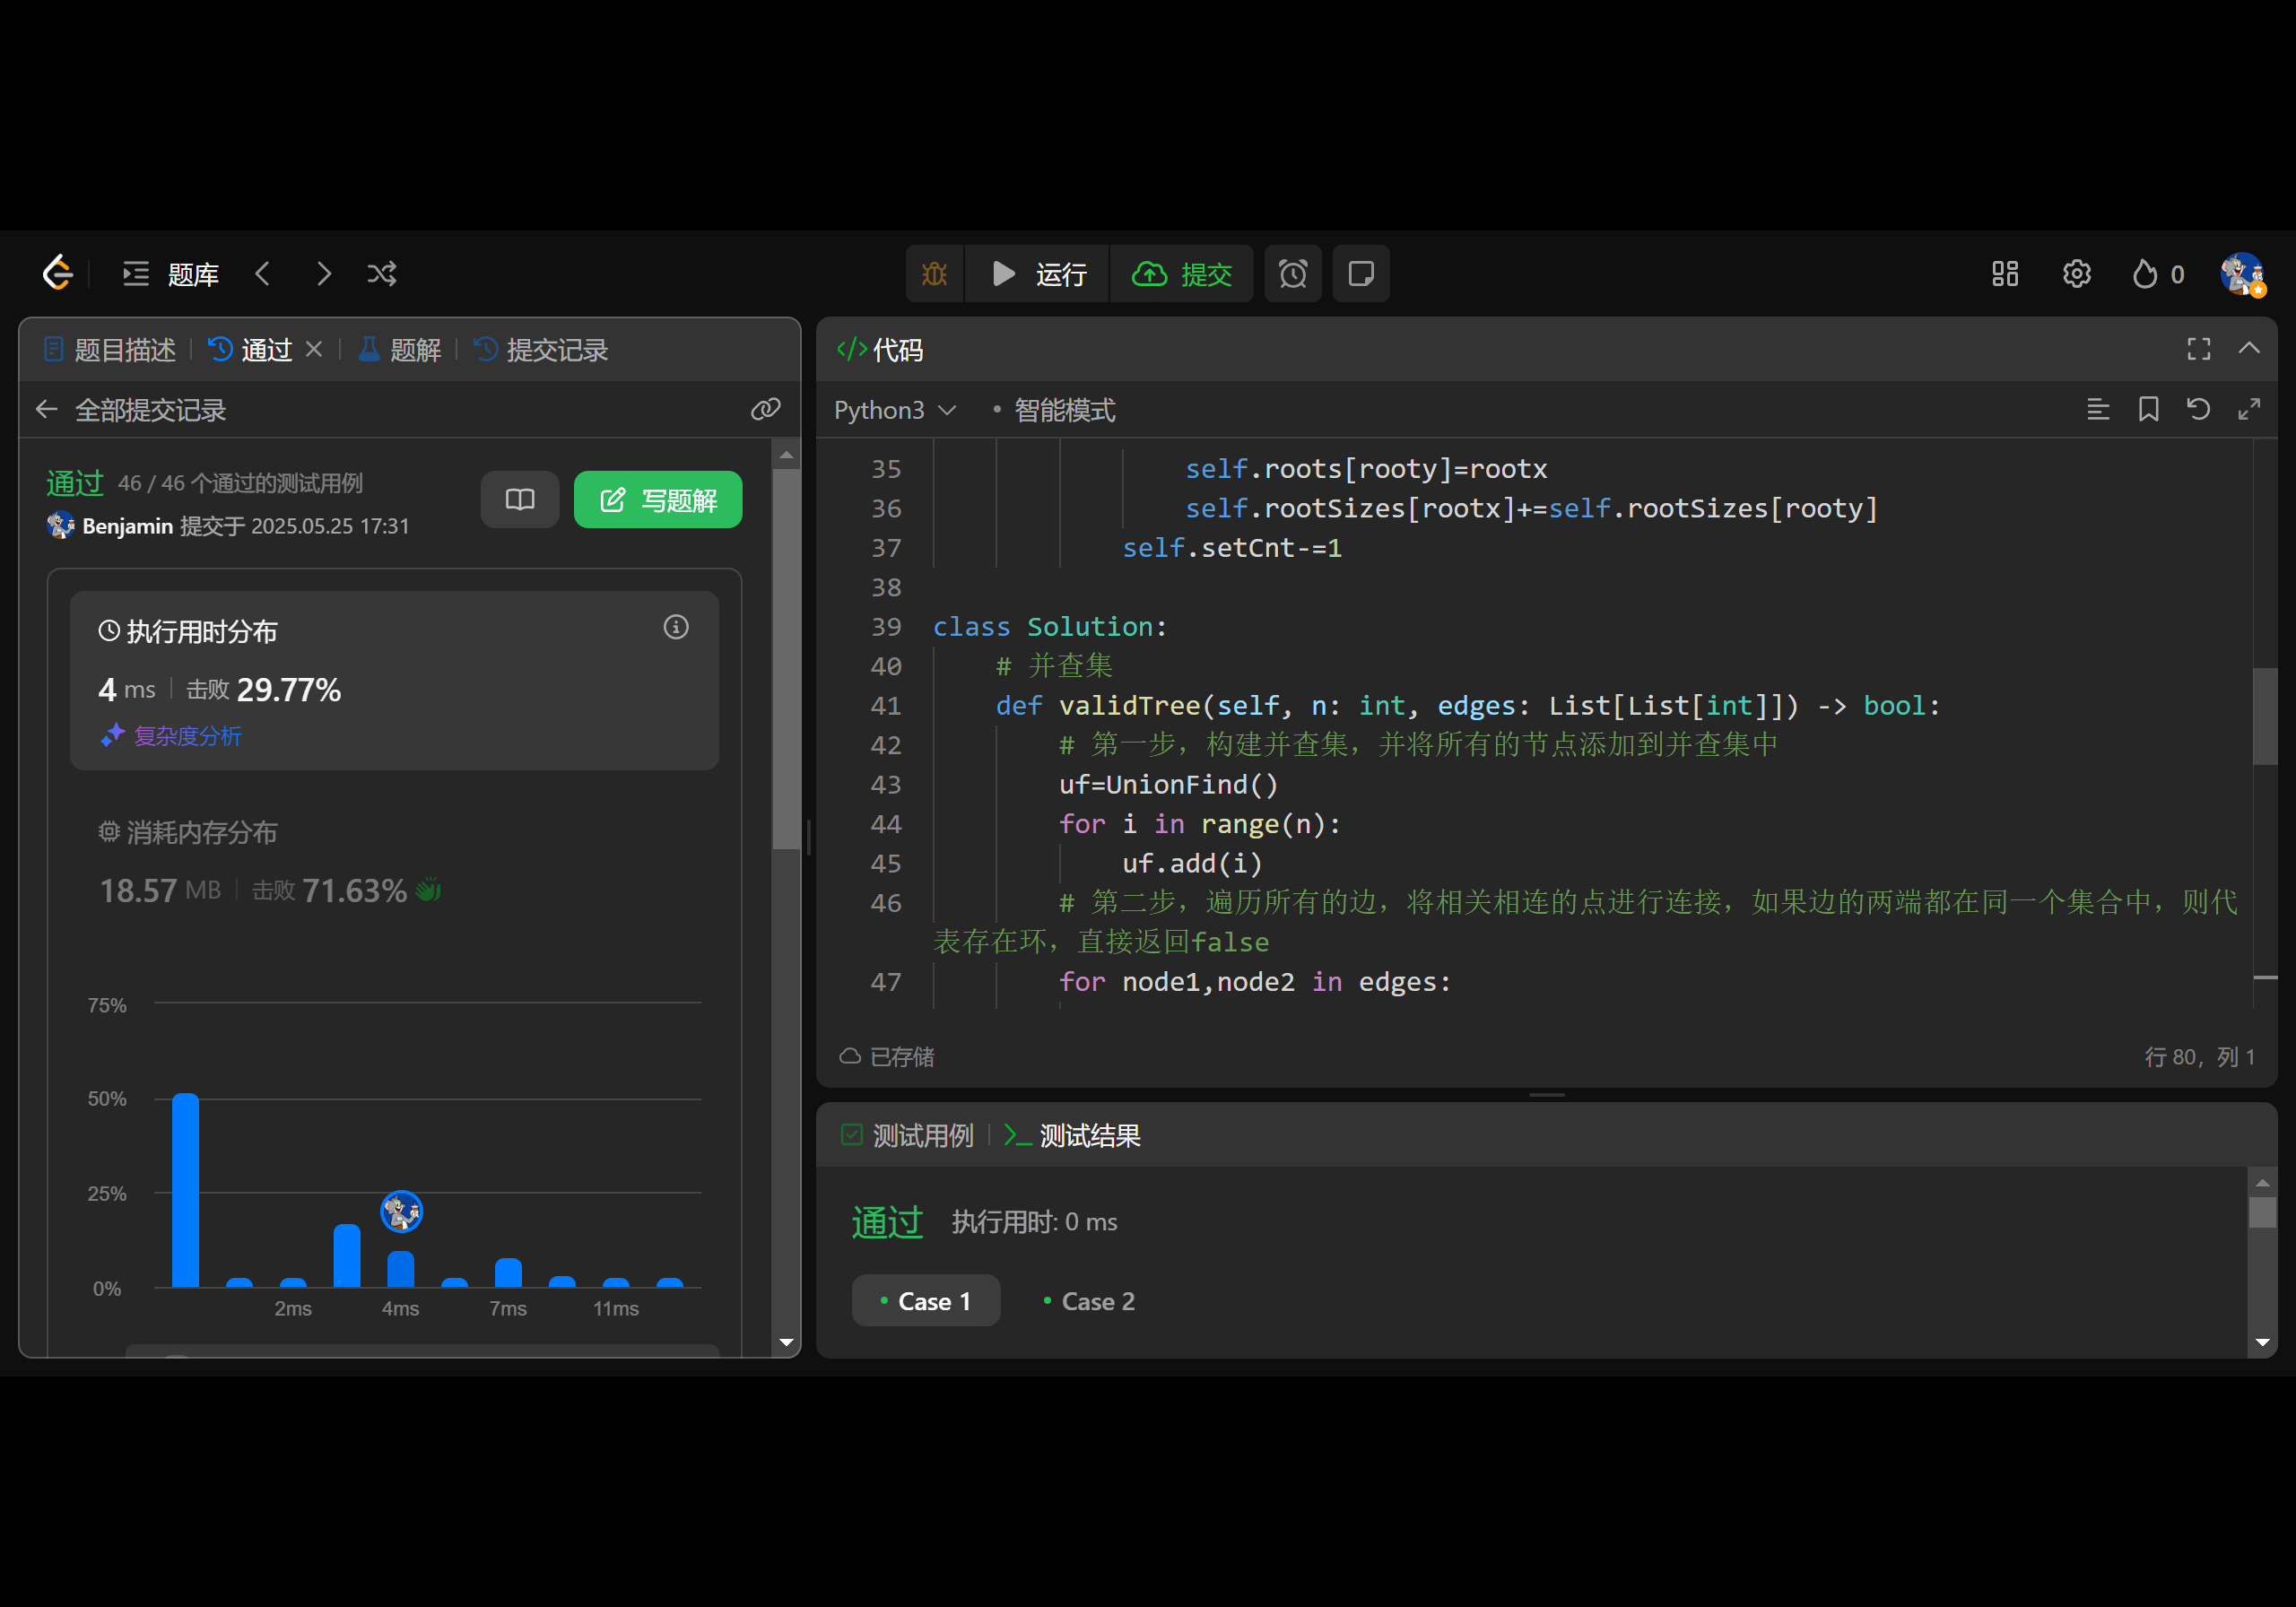Screen dimensions: 2296x1607
Task: Open the notes sticky icon
Action: click(1360, 274)
